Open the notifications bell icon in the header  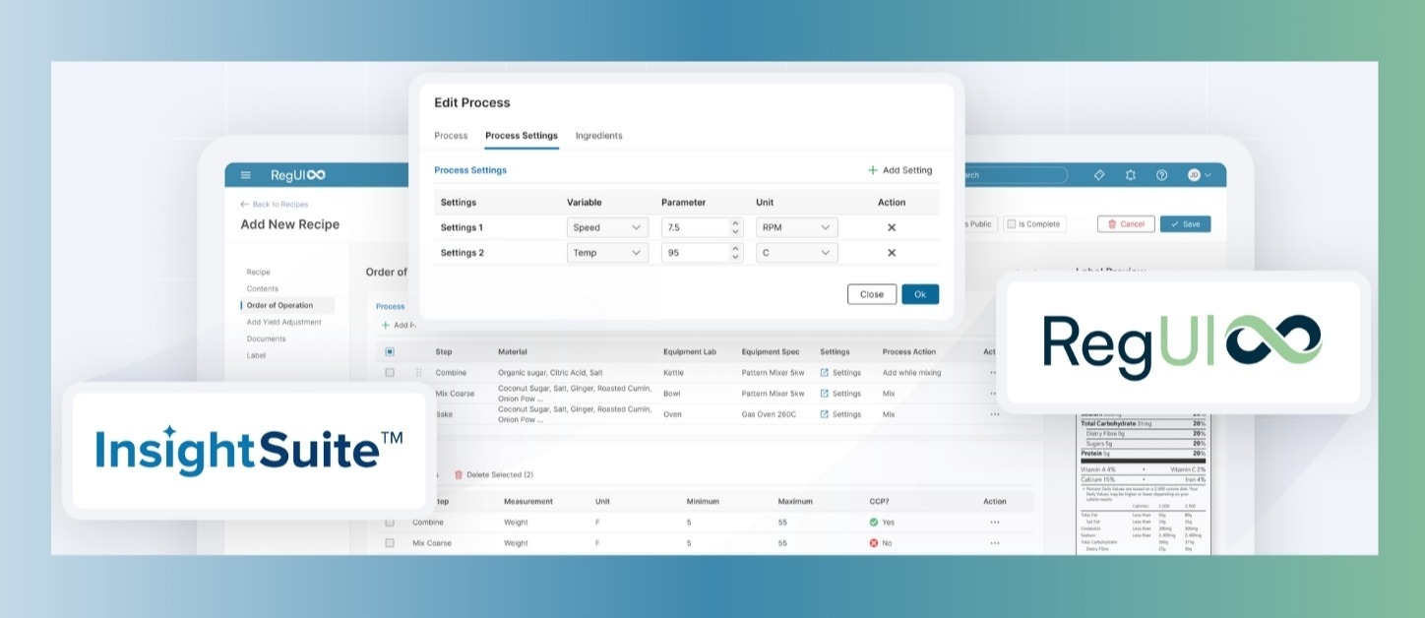[1131, 175]
